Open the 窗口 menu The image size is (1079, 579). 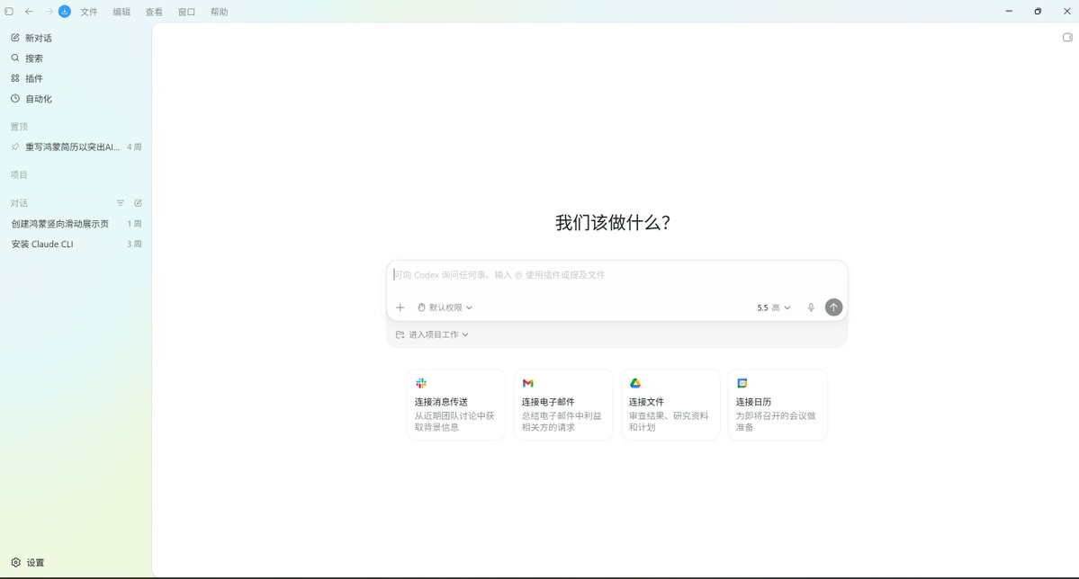186,12
